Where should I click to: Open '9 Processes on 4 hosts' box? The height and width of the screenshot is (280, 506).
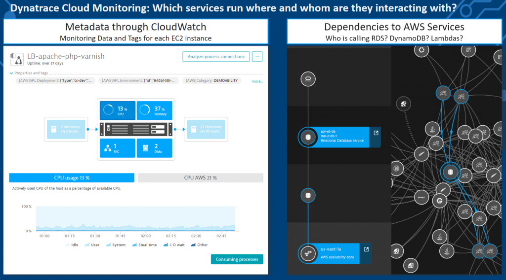point(66,129)
